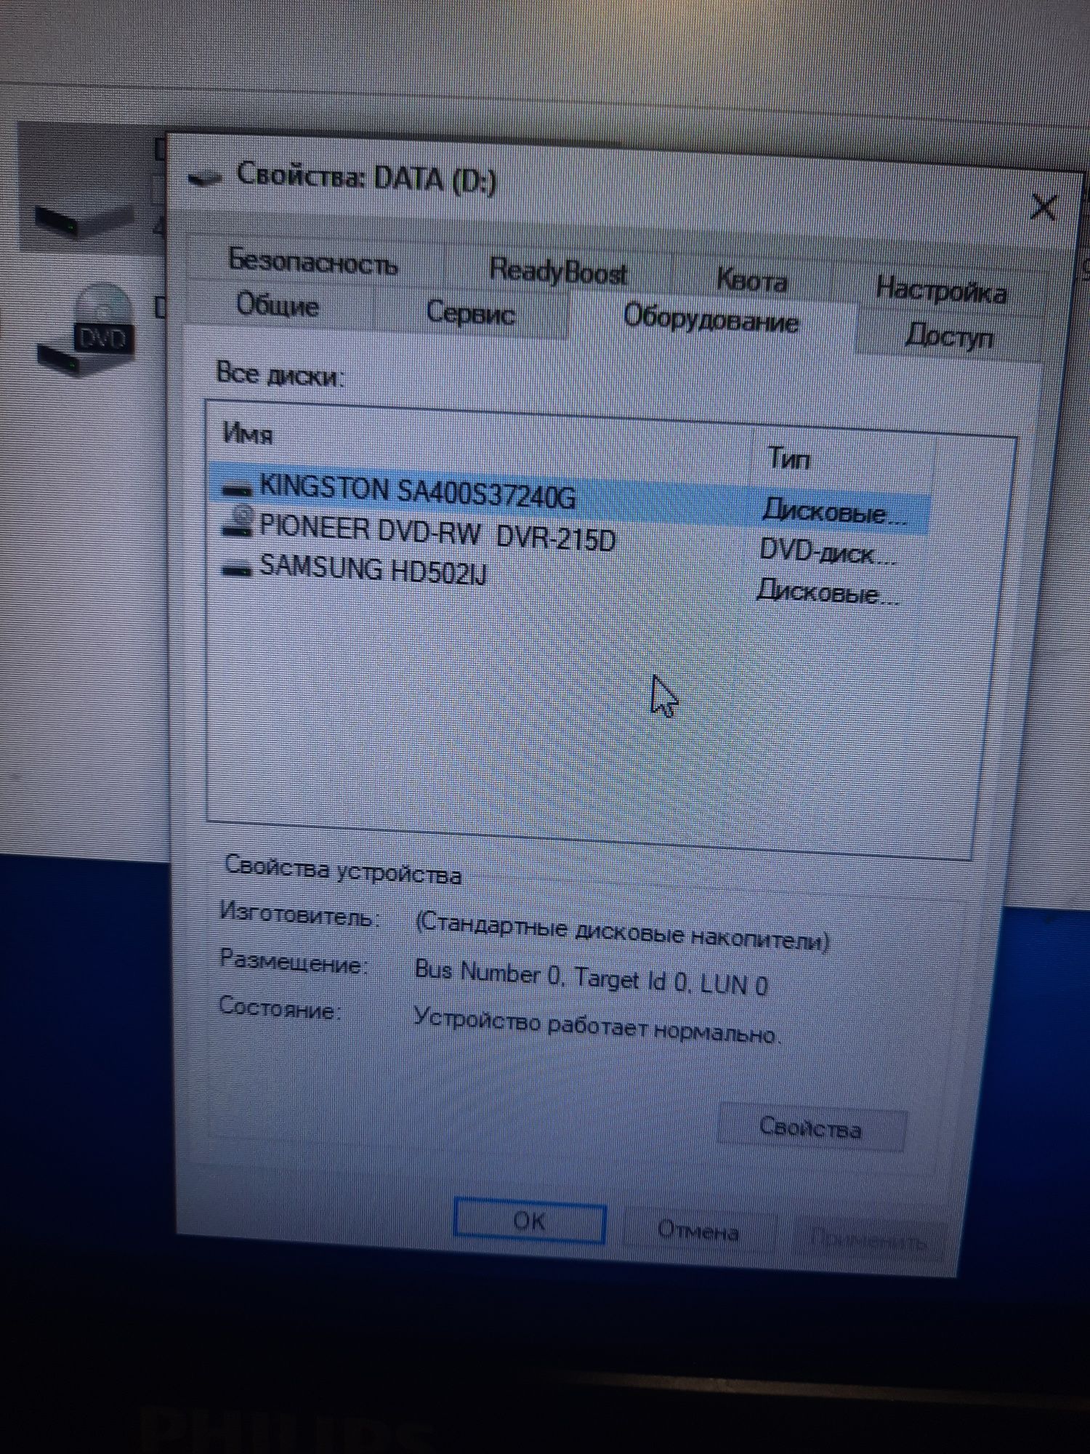Click the Стандартные дисковые накопители manufacturer text
1090x1454 pixels.
622,931
